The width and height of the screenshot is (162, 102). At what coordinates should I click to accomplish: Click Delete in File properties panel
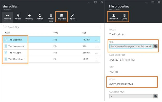(124, 17)
